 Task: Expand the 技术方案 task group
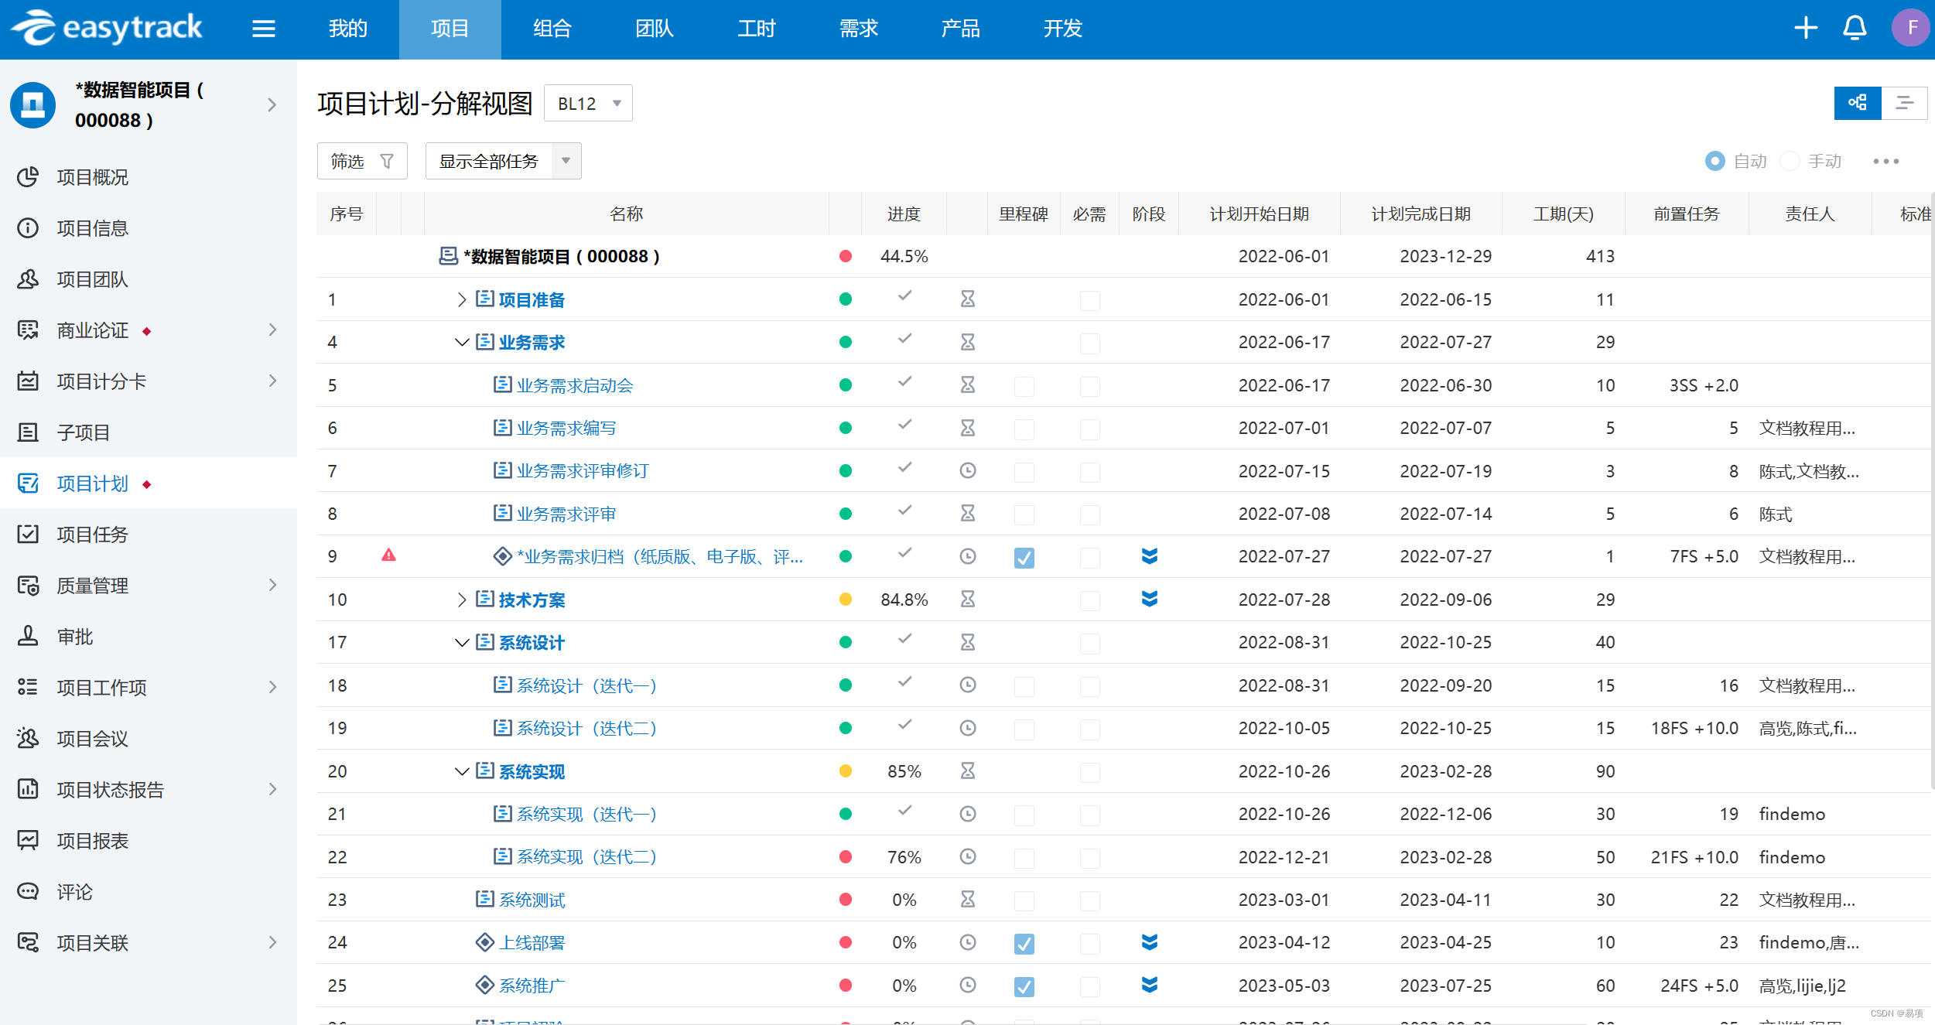pos(461,600)
